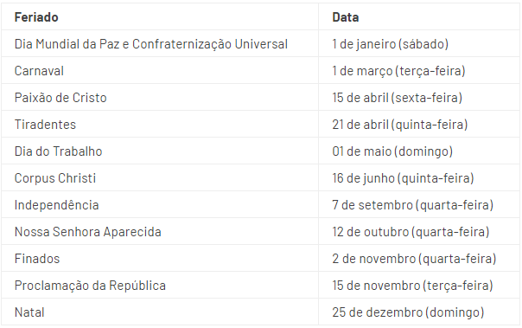This screenshot has width=522, height=328.
Task: Select Nossa Senhora Aparecida row
Action: click(260, 232)
